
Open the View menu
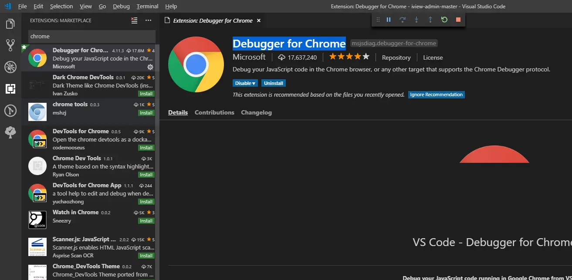coord(86,7)
